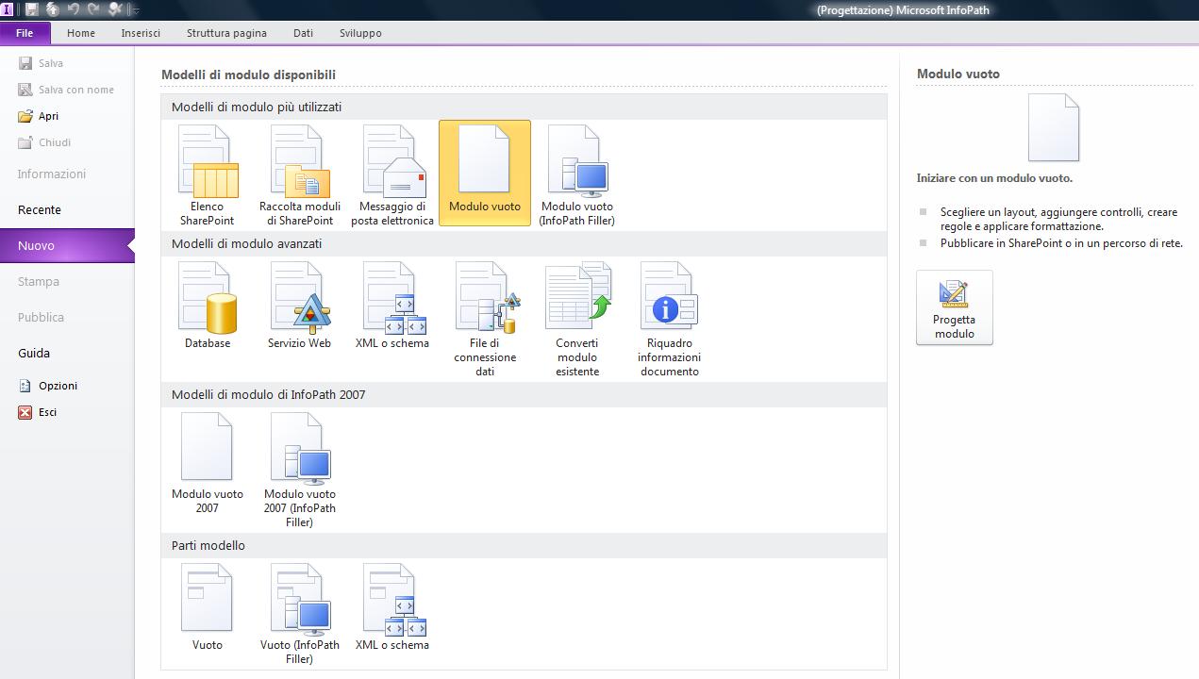Pick Modulo vuoto (InfoPath Filler) template
Viewport: 1199px width, 679px height.
(x=577, y=174)
